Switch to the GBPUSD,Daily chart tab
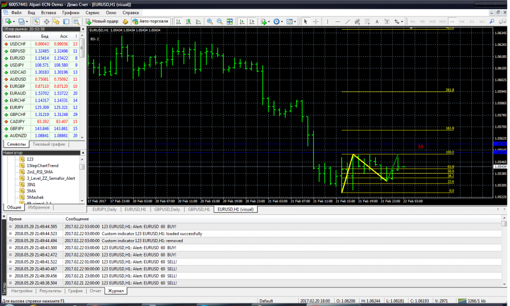 tap(167, 209)
